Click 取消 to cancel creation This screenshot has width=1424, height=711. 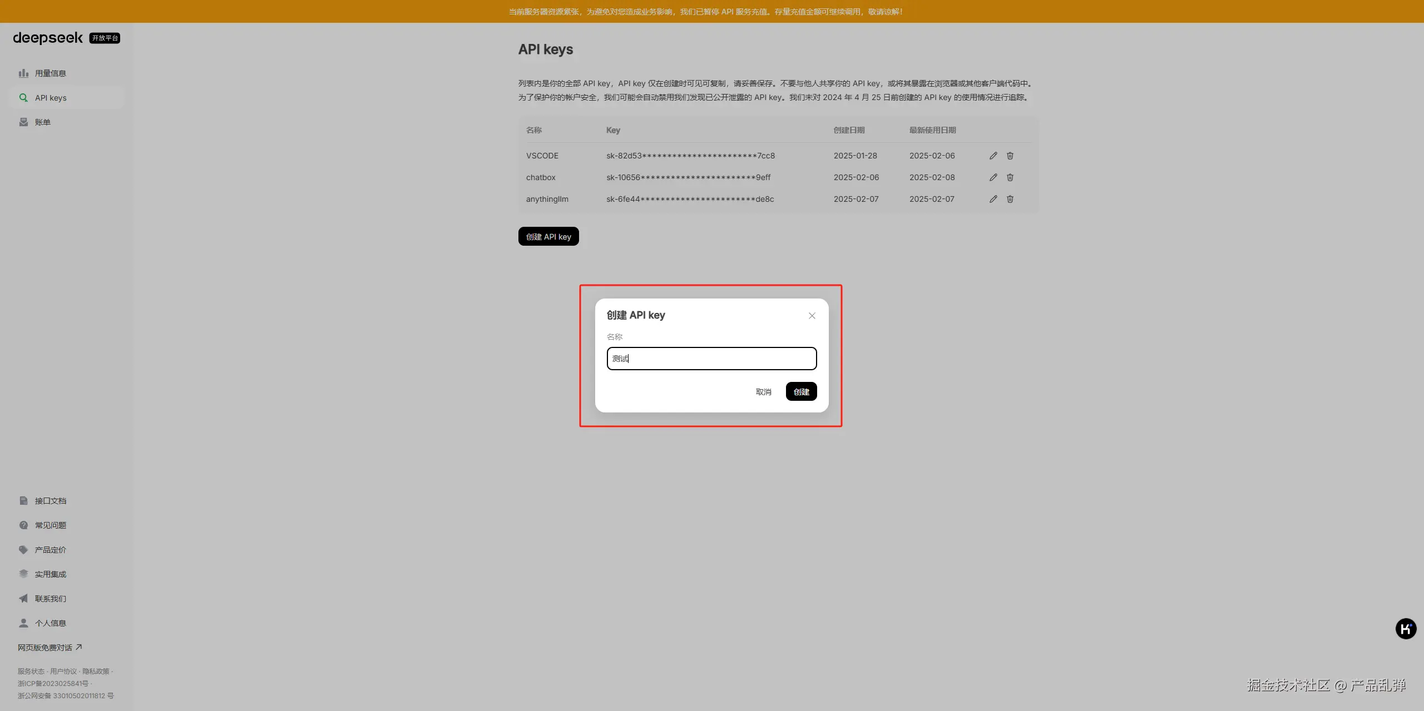pyautogui.click(x=763, y=392)
